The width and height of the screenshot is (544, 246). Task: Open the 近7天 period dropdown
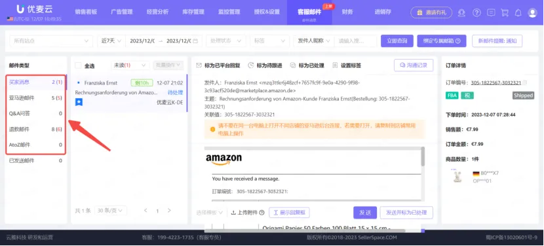point(111,41)
